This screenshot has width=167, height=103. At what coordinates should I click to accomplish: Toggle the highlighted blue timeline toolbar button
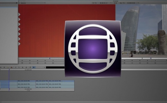pos(34,67)
